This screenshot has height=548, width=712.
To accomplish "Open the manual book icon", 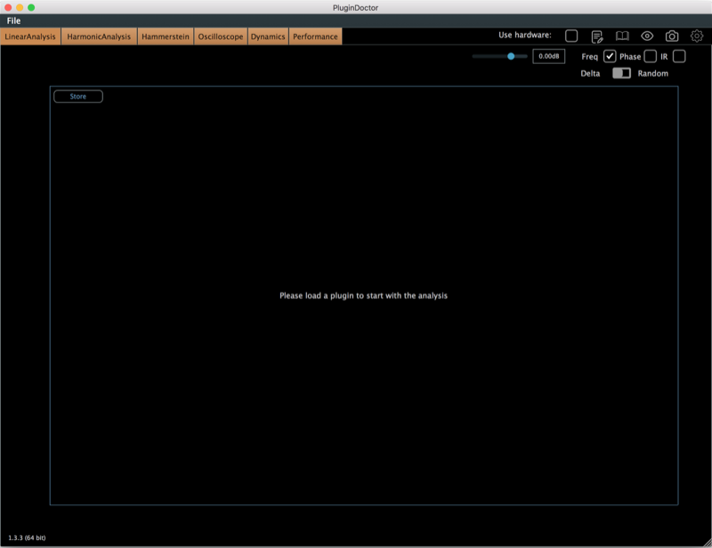I will (x=622, y=36).
